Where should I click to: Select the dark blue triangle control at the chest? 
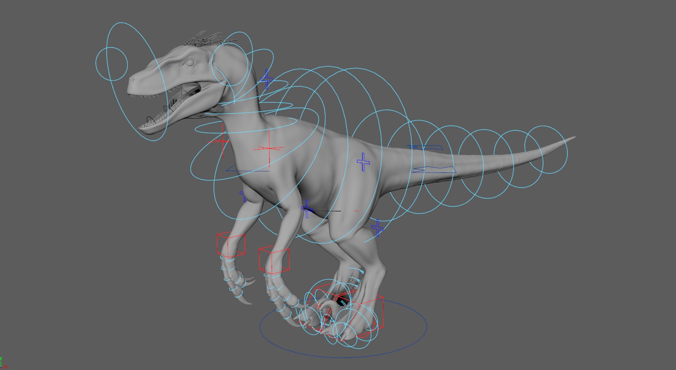coord(247,168)
